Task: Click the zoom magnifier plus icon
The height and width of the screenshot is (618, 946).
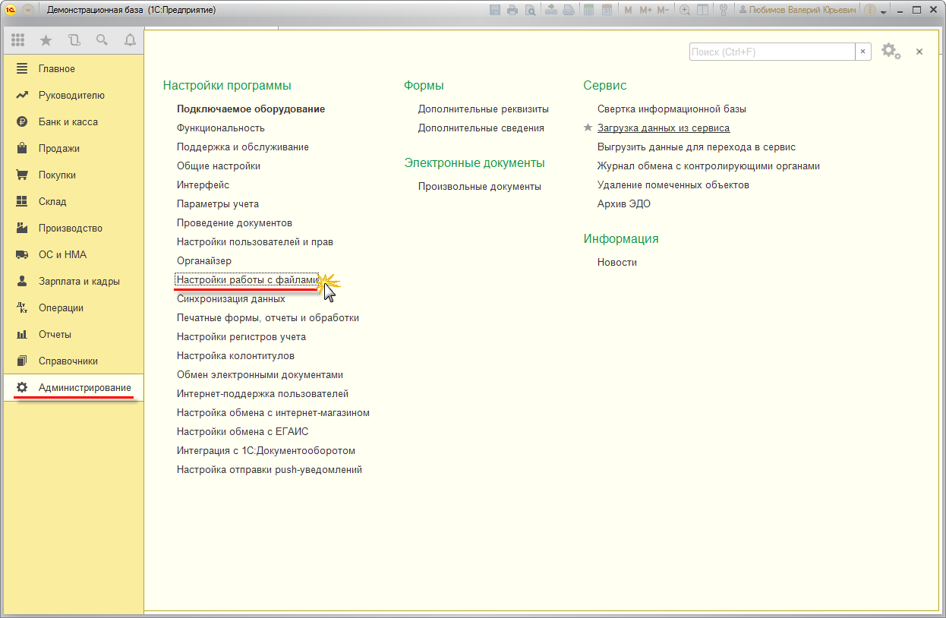Action: tap(685, 10)
